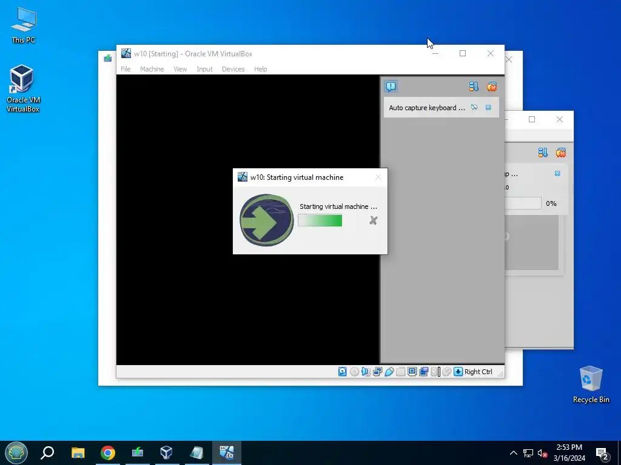Minimize the w10 VirtualBox window

[x=435, y=53]
